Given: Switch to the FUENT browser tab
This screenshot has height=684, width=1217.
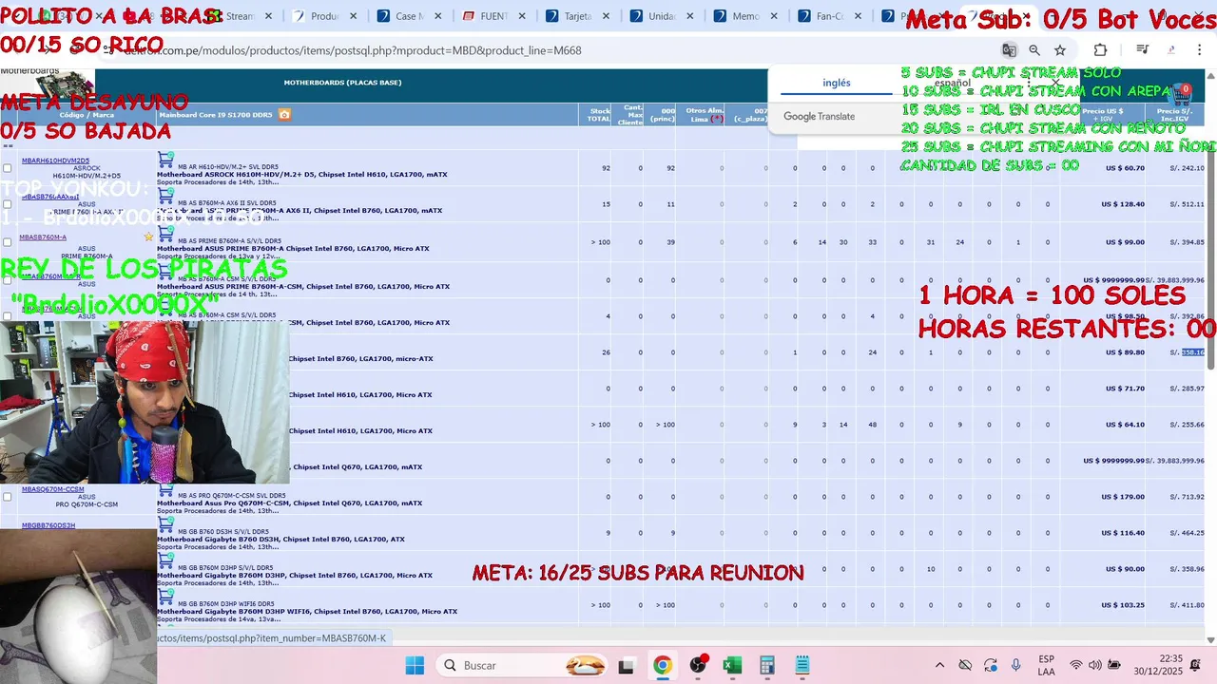Looking at the screenshot, I should tap(493, 16).
